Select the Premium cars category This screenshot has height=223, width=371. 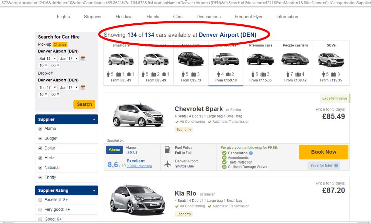click(x=260, y=63)
